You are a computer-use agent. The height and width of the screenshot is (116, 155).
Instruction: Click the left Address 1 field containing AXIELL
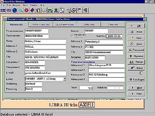45,47
